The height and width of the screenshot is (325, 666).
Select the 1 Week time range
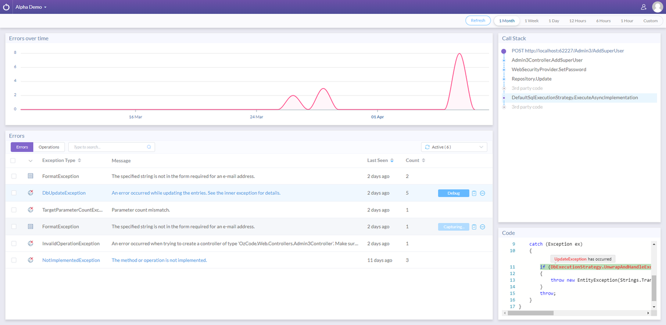(531, 20)
